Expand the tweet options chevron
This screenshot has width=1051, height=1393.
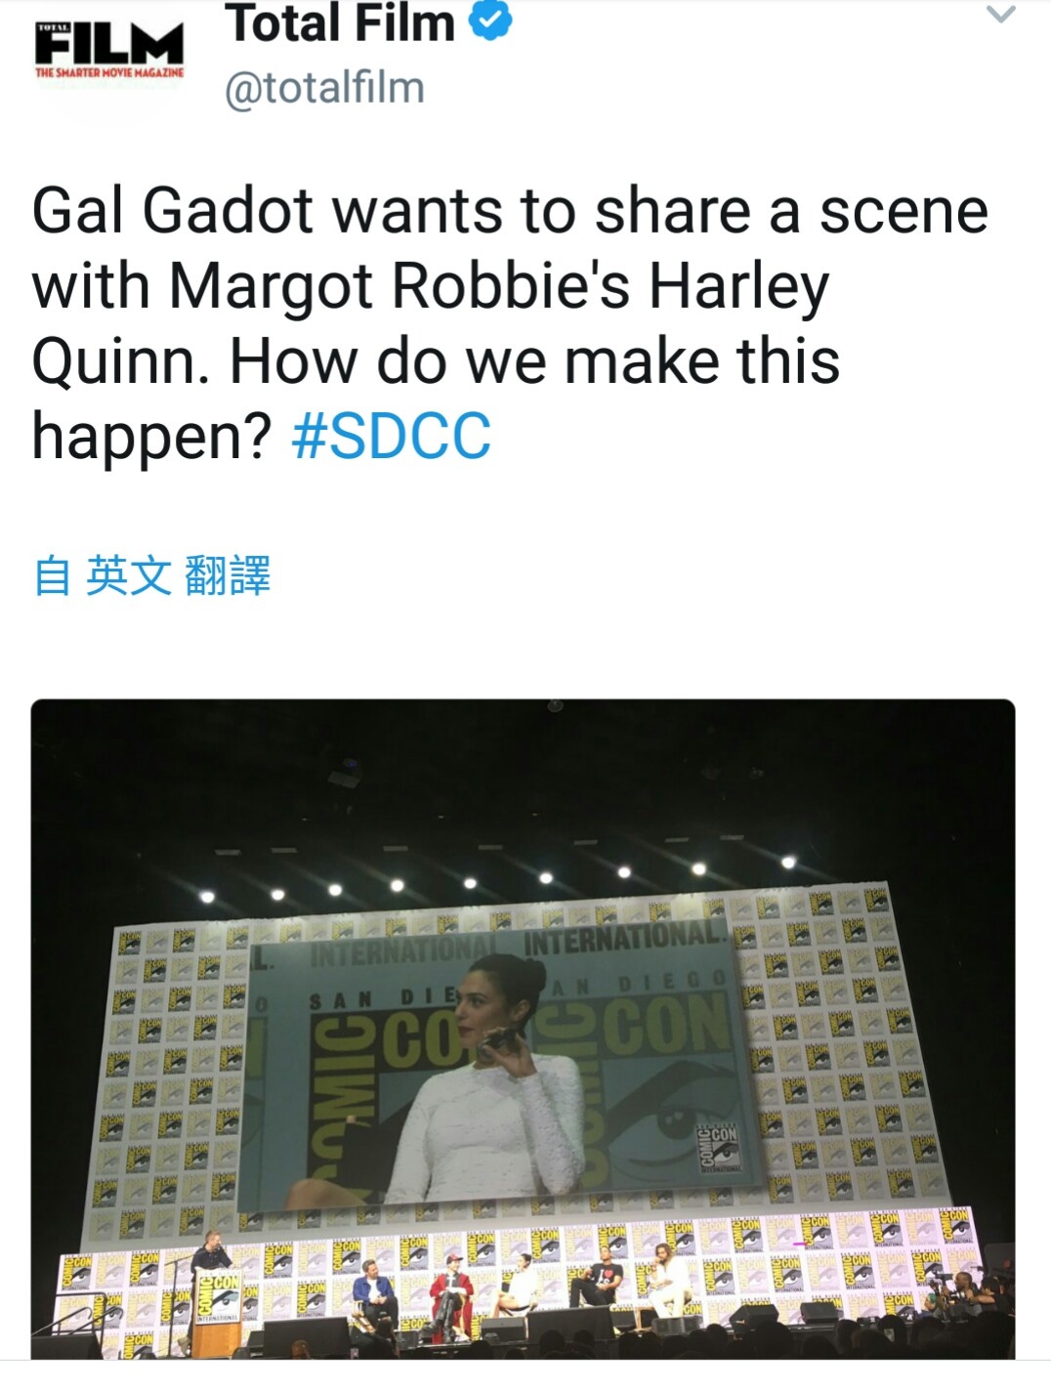pos(1001,15)
